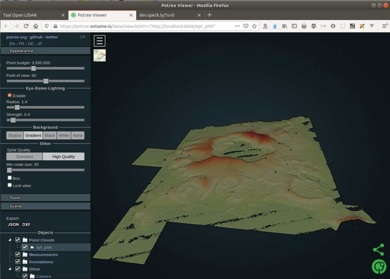Image resolution: width=390 pixels, height=279 pixels.
Task: Collapse the Appearance section header
Action: (x=46, y=51)
